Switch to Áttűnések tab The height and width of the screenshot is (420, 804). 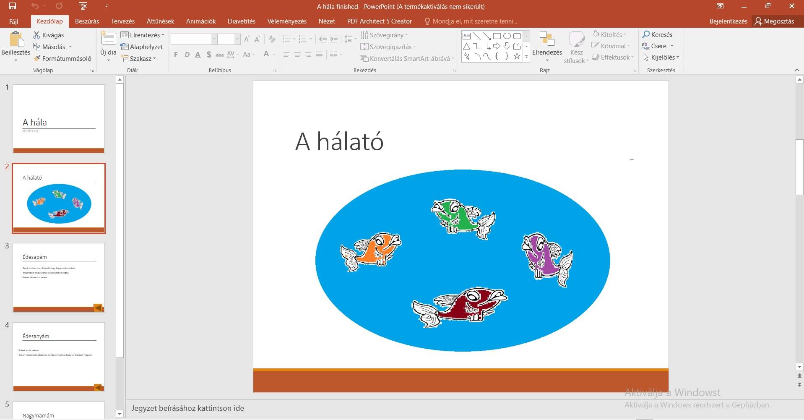[160, 21]
